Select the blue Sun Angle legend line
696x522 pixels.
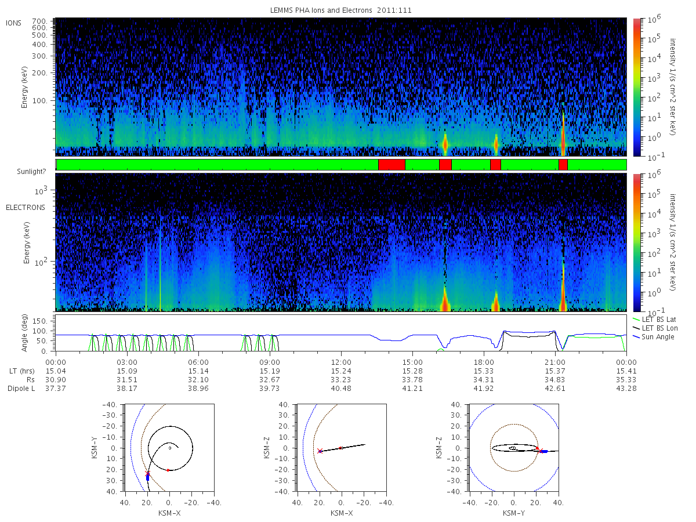[637, 337]
